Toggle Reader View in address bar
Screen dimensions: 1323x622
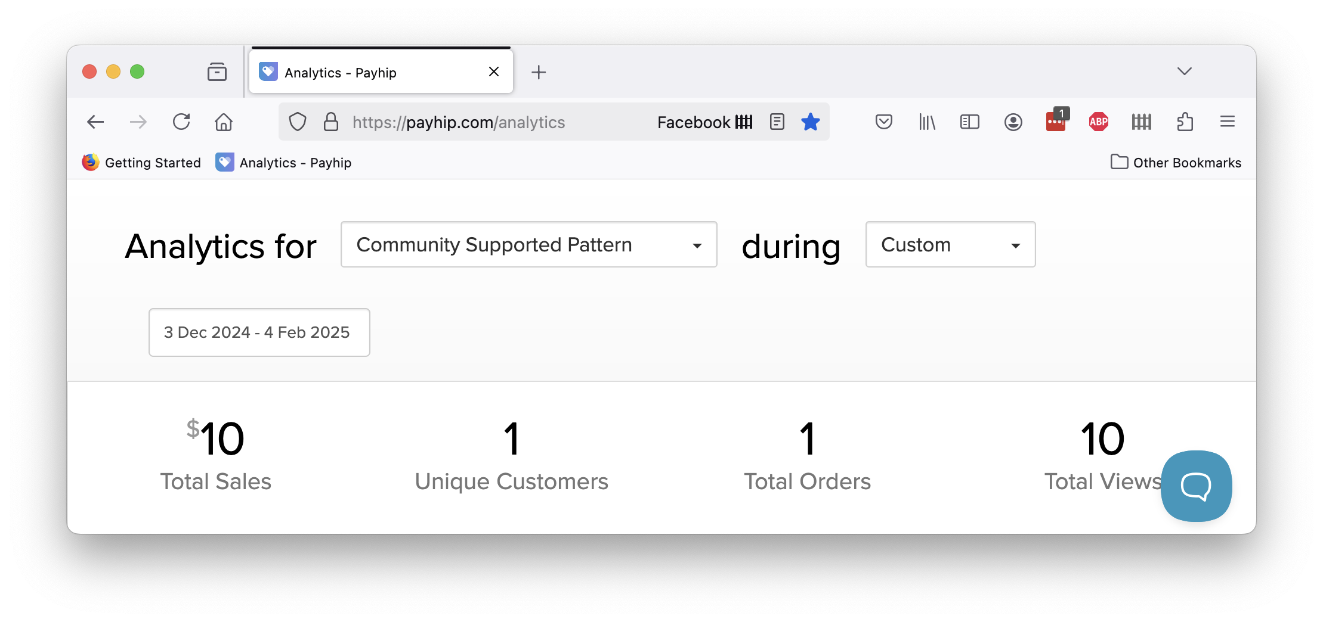pyautogui.click(x=777, y=122)
